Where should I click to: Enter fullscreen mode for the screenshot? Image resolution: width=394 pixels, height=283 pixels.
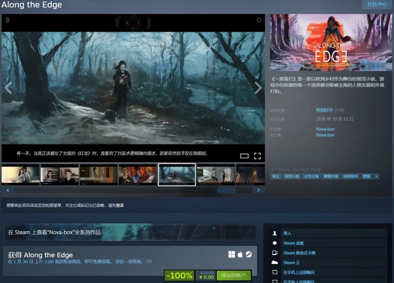pyautogui.click(x=257, y=156)
